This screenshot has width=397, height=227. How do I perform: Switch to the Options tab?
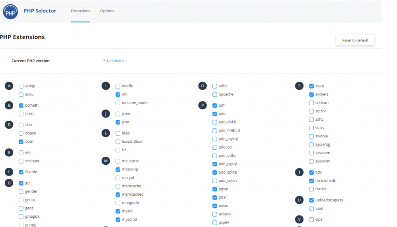pos(107,11)
